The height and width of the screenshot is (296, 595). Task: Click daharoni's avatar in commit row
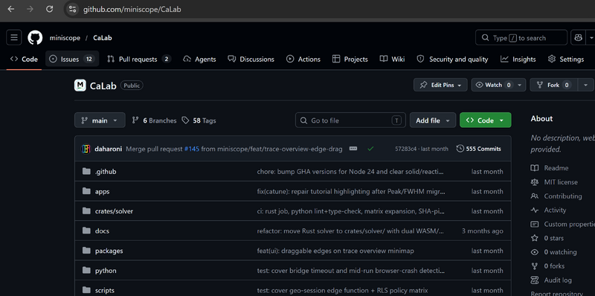coord(86,149)
